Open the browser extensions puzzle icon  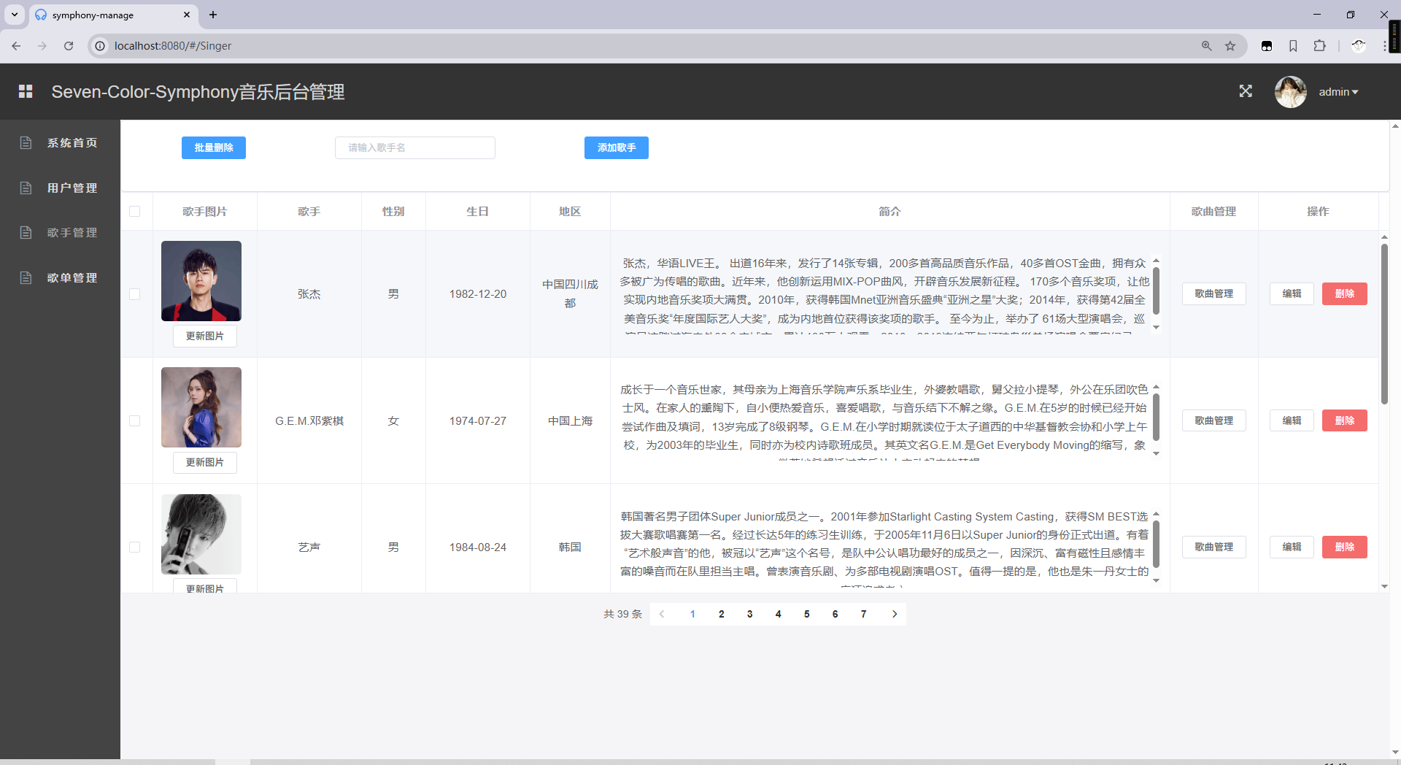[1319, 46]
